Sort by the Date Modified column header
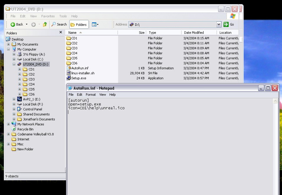The image size is (282, 195). tap(199, 33)
